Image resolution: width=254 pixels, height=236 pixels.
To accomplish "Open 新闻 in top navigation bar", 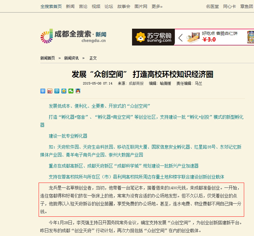I will coord(70,6).
